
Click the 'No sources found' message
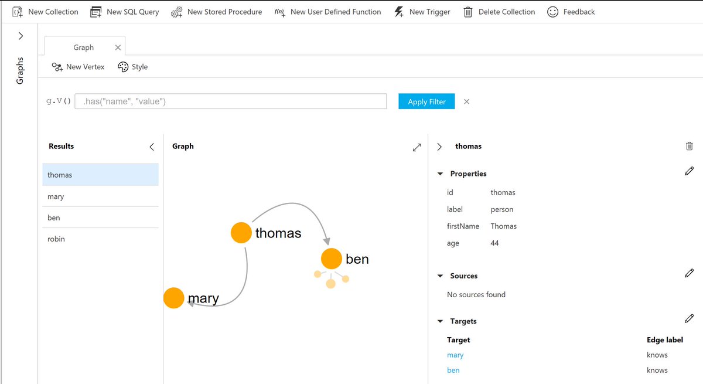476,295
